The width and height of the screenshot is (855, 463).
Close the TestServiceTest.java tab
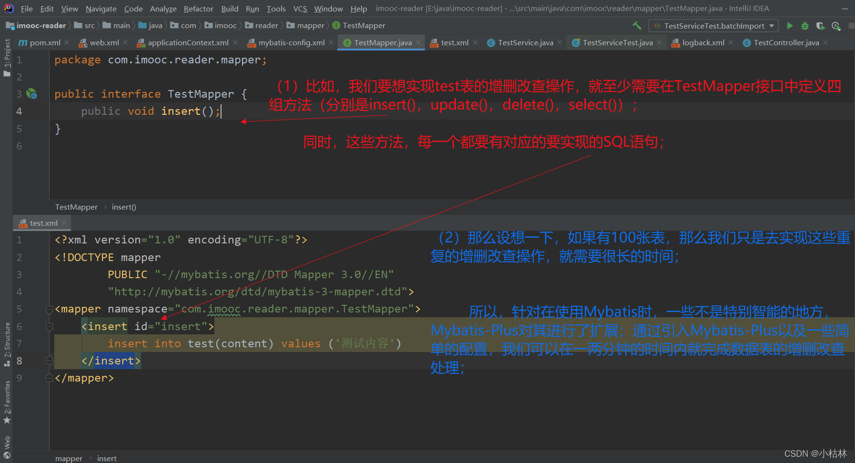click(x=659, y=42)
